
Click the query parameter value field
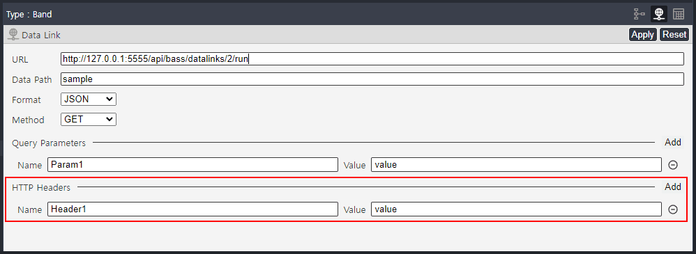pyautogui.click(x=516, y=165)
